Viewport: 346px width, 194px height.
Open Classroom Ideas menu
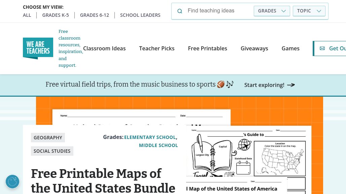[x=104, y=48]
